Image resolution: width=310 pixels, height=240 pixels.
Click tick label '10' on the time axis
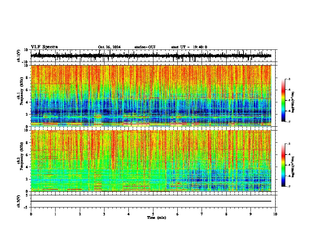click(275, 214)
